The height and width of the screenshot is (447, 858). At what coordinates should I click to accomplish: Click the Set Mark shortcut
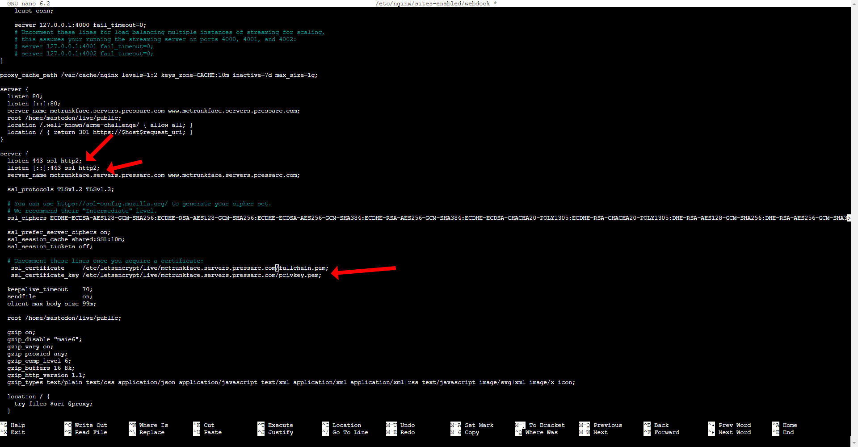click(x=479, y=425)
